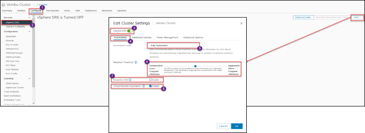Open the Summary tab

[x=7, y=11]
